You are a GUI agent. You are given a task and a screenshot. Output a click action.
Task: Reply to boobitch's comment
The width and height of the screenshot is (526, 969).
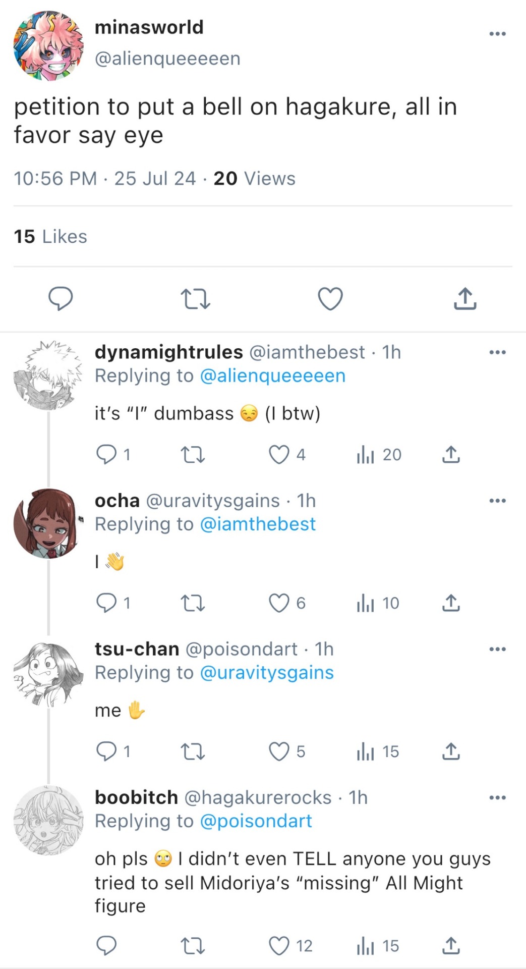[106, 945]
